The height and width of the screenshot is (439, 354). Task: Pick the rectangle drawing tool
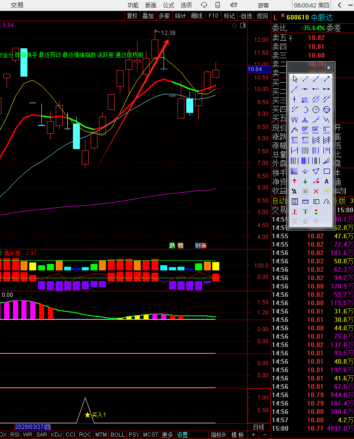point(327,171)
